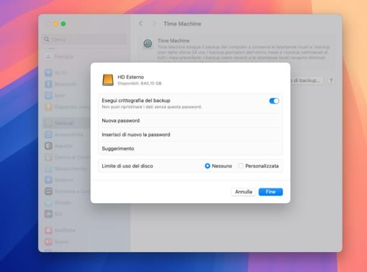Go forward with the right chevron in System Settings
This screenshot has width=367, height=272.
[154, 23]
